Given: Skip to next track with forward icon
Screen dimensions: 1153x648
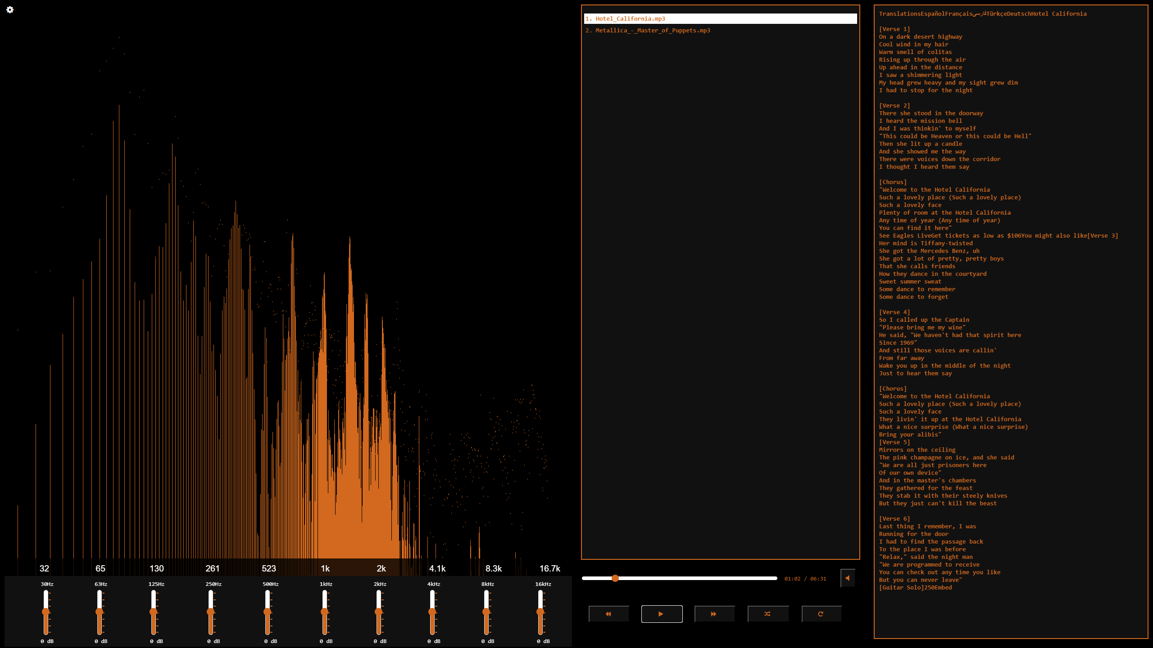Looking at the screenshot, I should click(x=714, y=614).
